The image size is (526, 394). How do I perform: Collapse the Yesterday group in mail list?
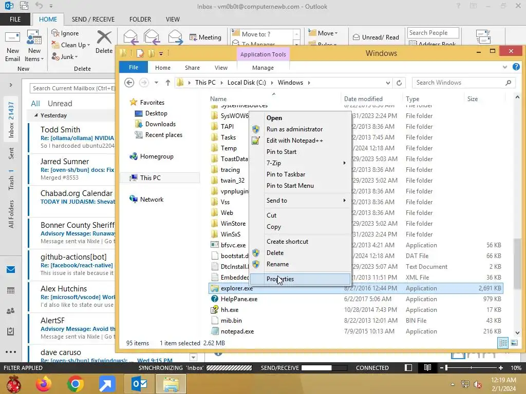pos(36,115)
